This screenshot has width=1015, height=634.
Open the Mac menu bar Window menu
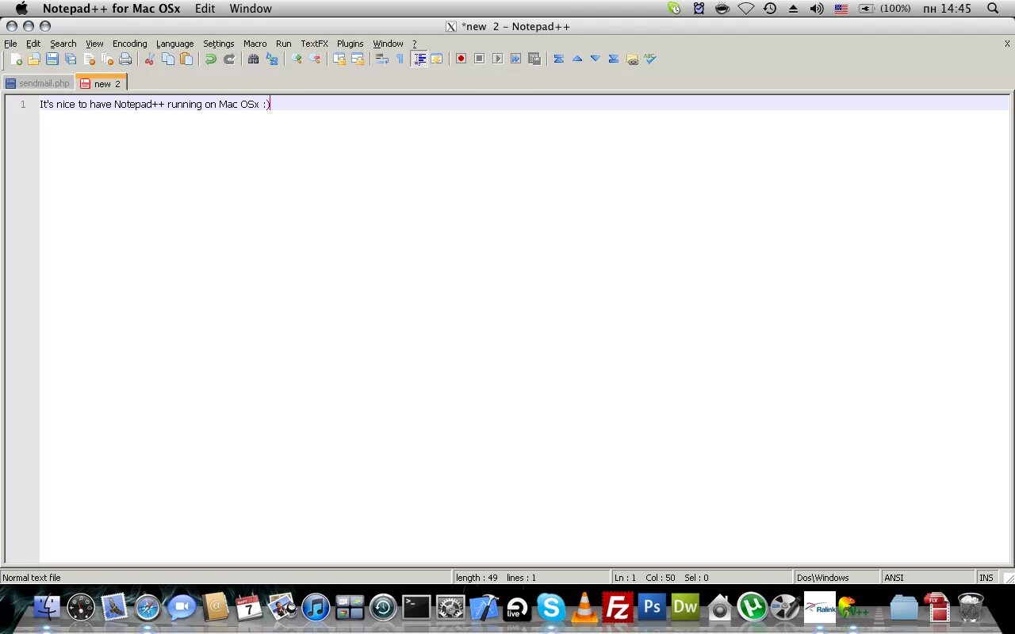pyautogui.click(x=251, y=9)
